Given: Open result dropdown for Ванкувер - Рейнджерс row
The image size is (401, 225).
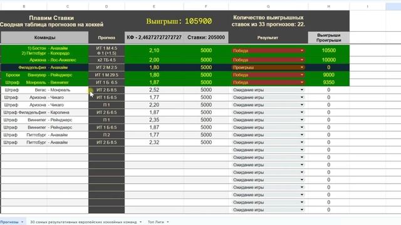Looking at the screenshot, I should pos(302,75).
